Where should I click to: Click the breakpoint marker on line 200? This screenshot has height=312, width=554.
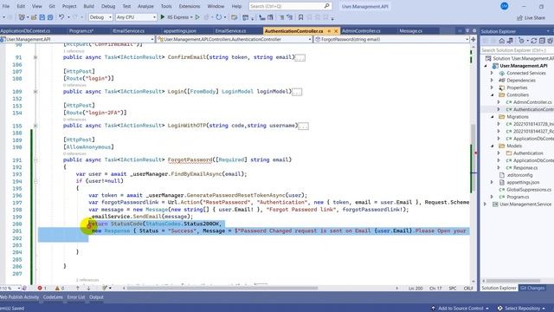point(89,225)
